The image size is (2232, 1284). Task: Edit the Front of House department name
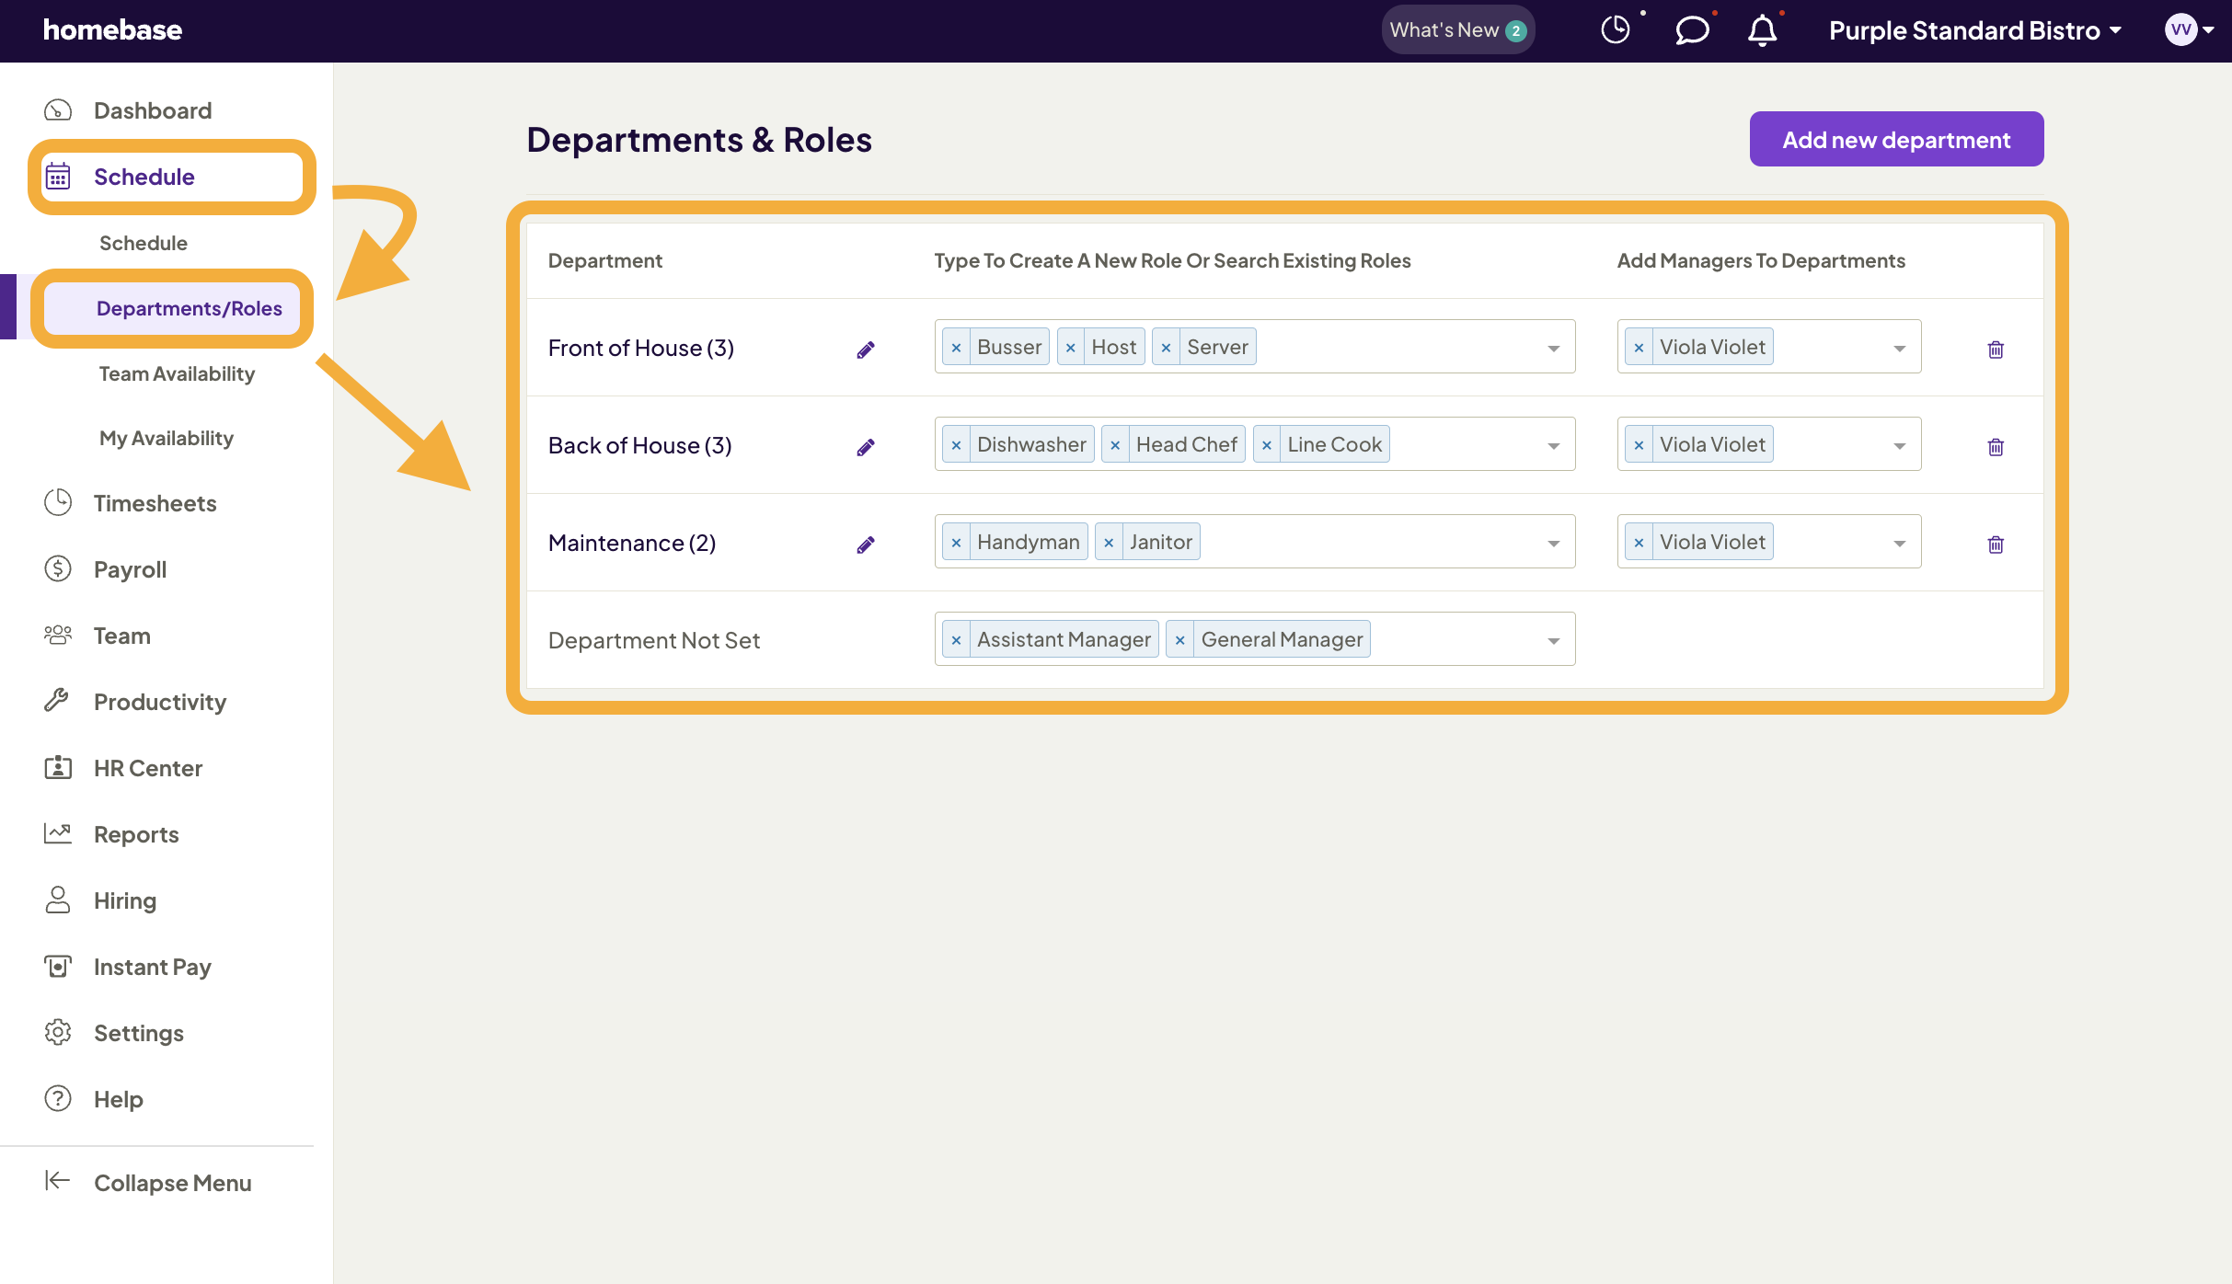coord(866,349)
